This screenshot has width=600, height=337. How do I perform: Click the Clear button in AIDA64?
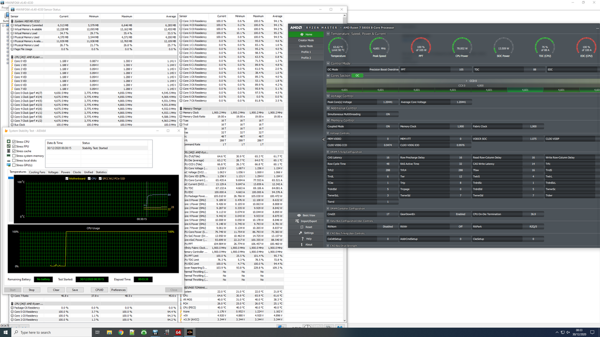(56, 290)
